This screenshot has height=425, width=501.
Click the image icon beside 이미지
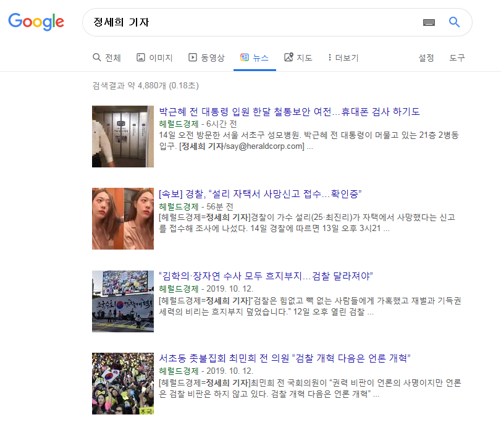(141, 57)
